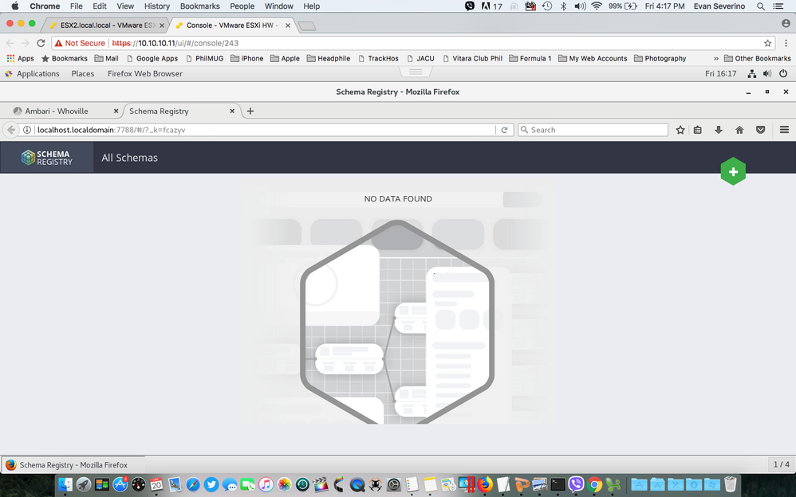
Task: Open the Chrome people profile icon
Action: pos(786,23)
